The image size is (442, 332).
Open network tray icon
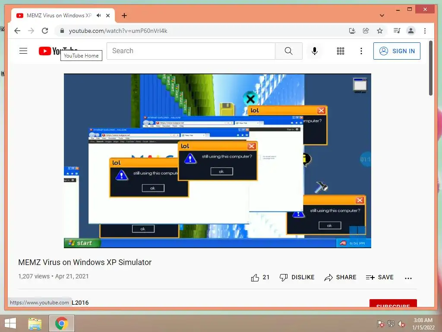tap(391, 324)
